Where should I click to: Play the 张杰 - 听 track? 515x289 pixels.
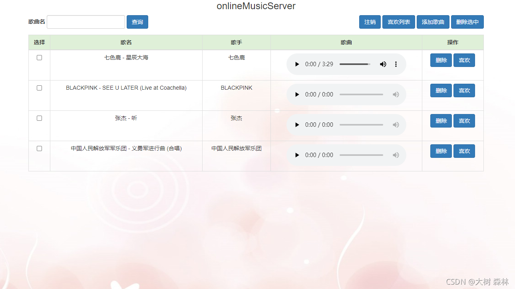(297, 125)
